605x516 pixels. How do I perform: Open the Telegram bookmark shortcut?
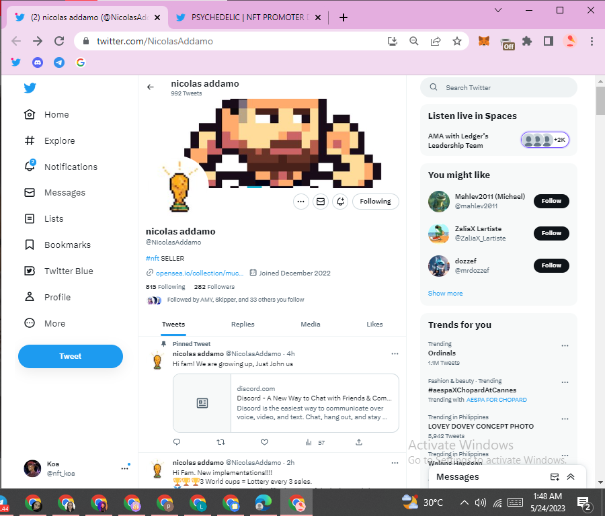tap(59, 62)
